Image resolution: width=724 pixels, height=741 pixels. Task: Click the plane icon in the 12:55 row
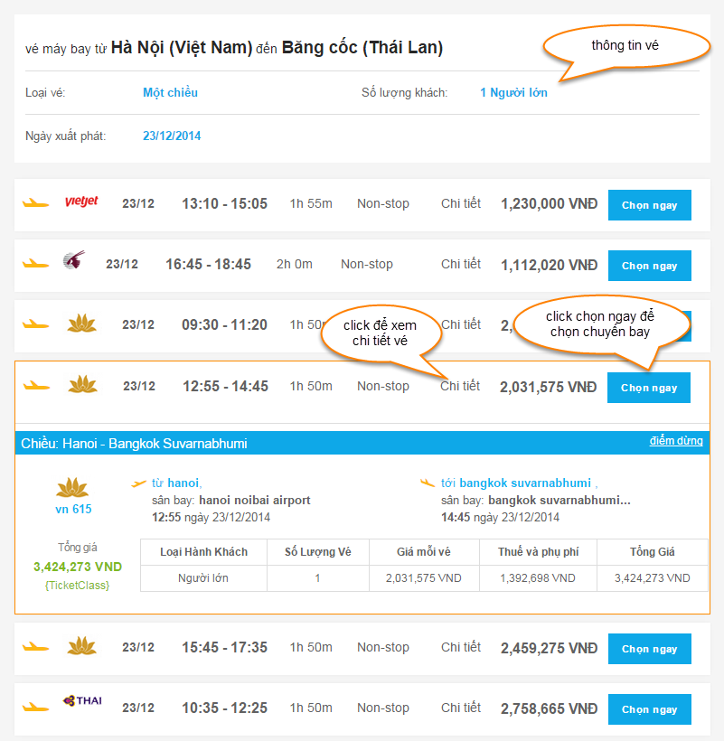coord(36,386)
